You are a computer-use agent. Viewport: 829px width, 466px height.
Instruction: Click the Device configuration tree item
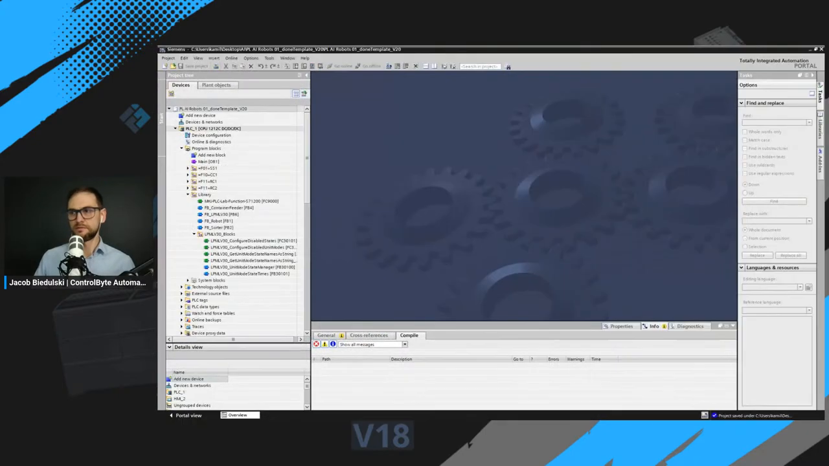click(211, 135)
